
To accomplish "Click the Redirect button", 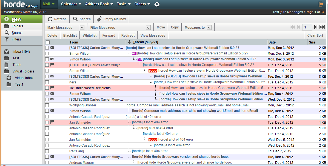I will tap(128, 36).
